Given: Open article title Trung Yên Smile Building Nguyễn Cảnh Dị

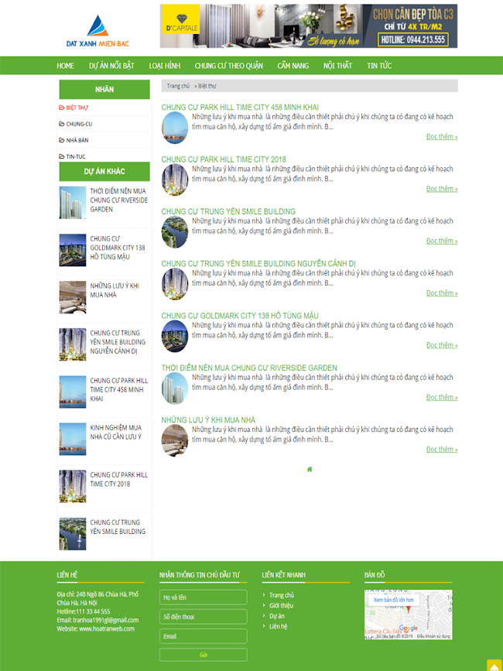Looking at the screenshot, I should click(258, 264).
